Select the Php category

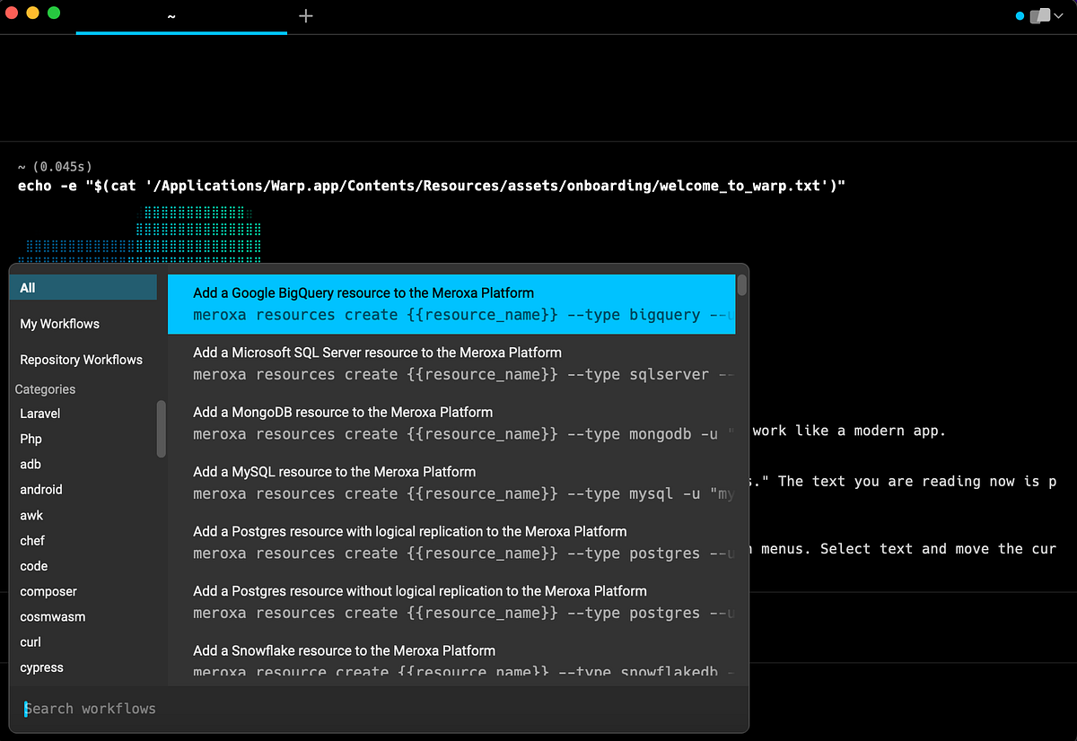coord(31,439)
